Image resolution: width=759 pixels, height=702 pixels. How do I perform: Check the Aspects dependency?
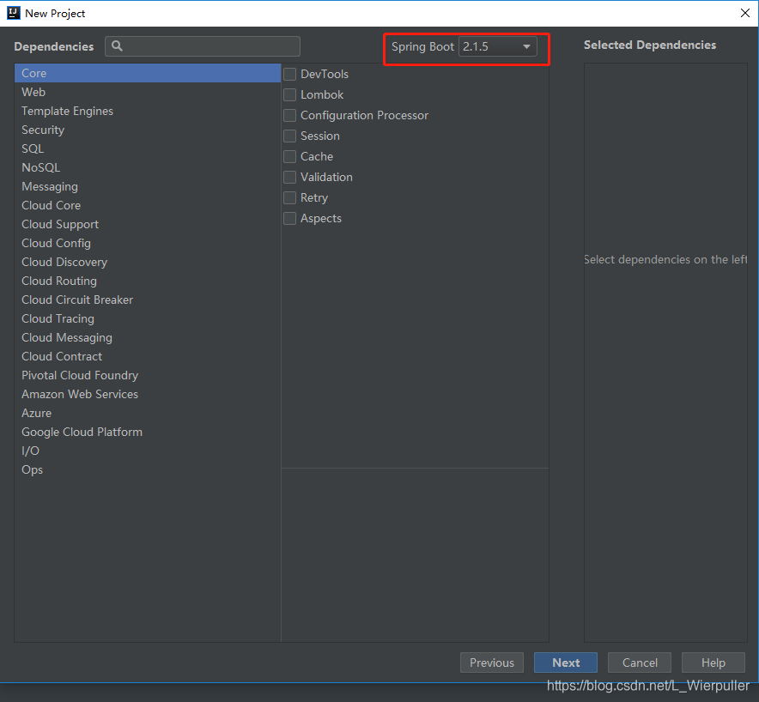[289, 218]
